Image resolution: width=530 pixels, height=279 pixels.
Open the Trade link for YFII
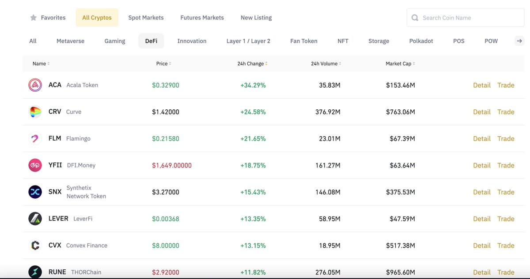(x=506, y=165)
